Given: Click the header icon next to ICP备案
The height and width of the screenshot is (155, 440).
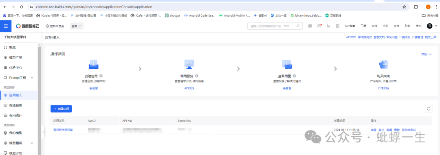Looking at the screenshot, I should click(x=338, y=26).
